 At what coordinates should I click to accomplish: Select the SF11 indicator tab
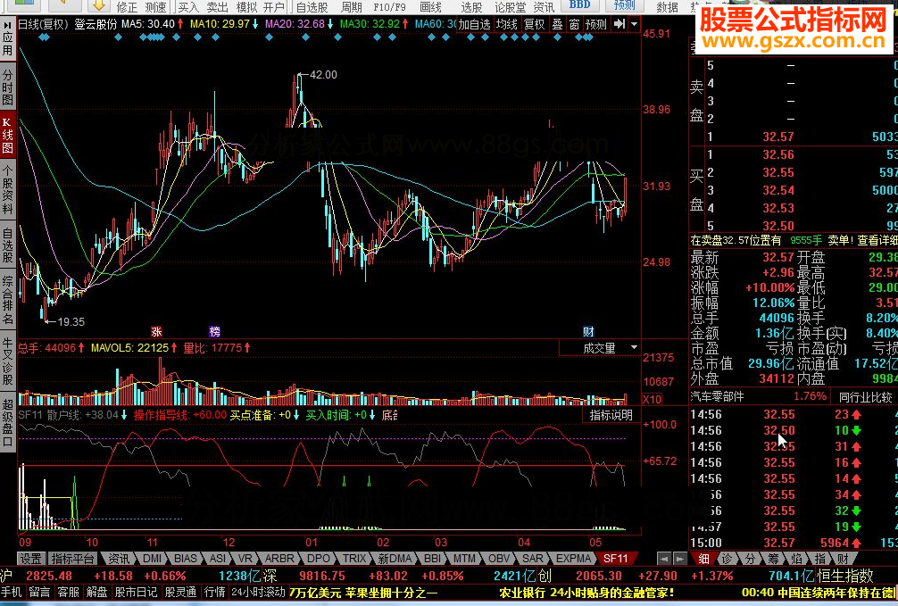(616, 559)
